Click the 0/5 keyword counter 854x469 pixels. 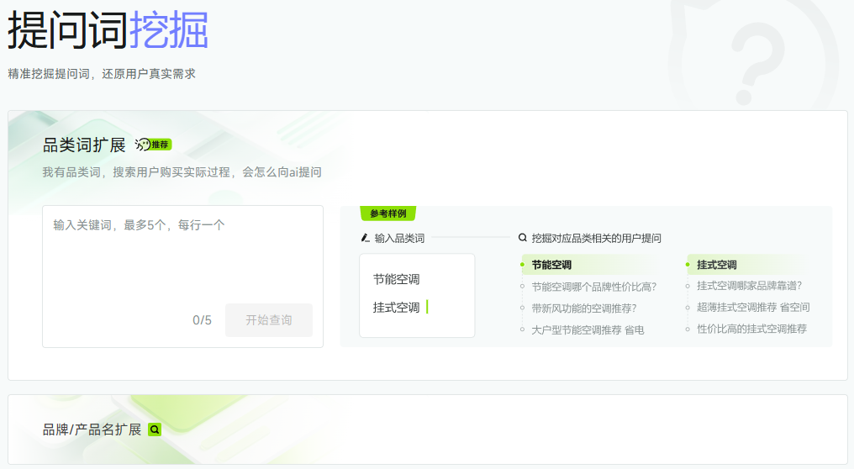pyautogui.click(x=202, y=320)
